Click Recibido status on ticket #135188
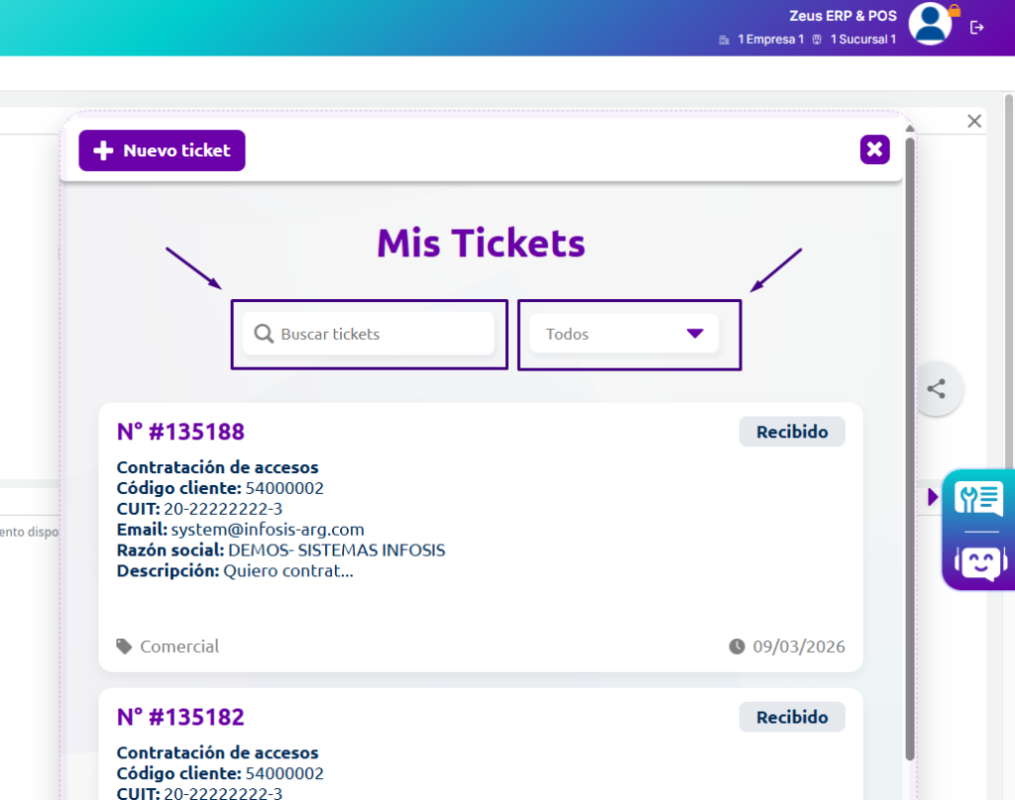Image resolution: width=1015 pixels, height=800 pixels. click(791, 432)
